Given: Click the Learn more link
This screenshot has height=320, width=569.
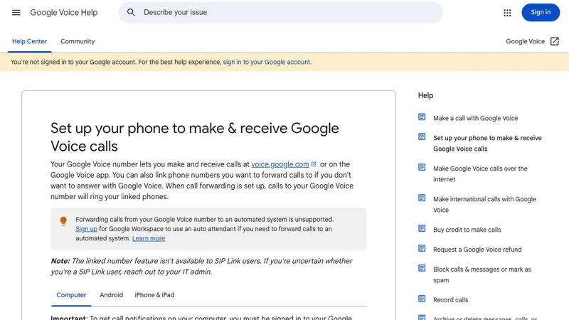Looking at the screenshot, I should (149, 238).
